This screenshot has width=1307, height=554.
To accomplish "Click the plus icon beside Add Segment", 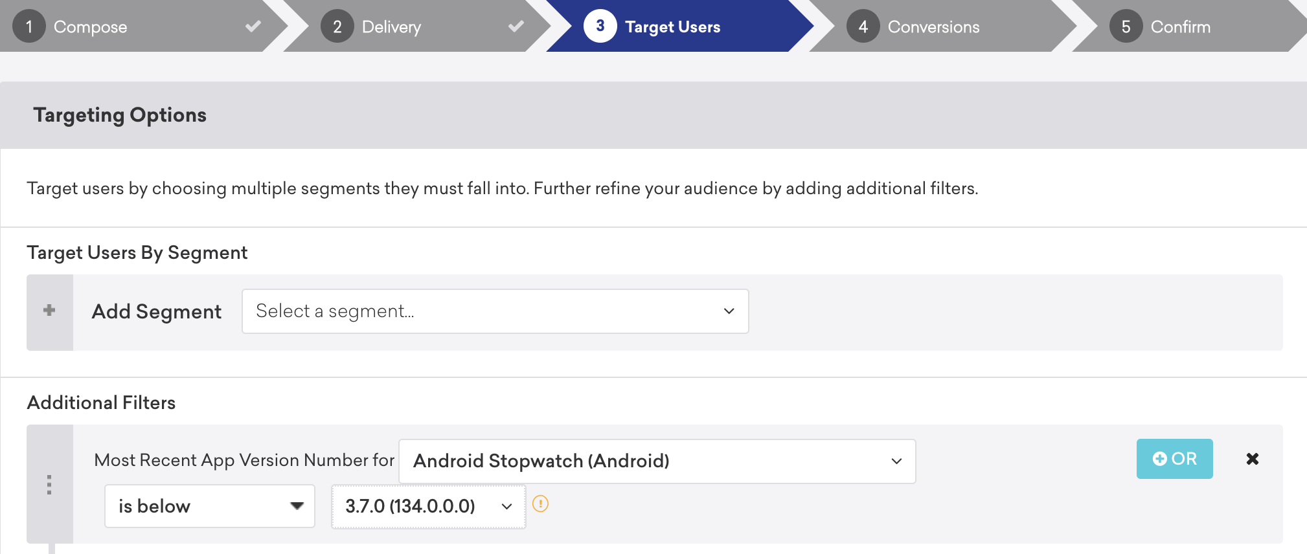I will 49,311.
